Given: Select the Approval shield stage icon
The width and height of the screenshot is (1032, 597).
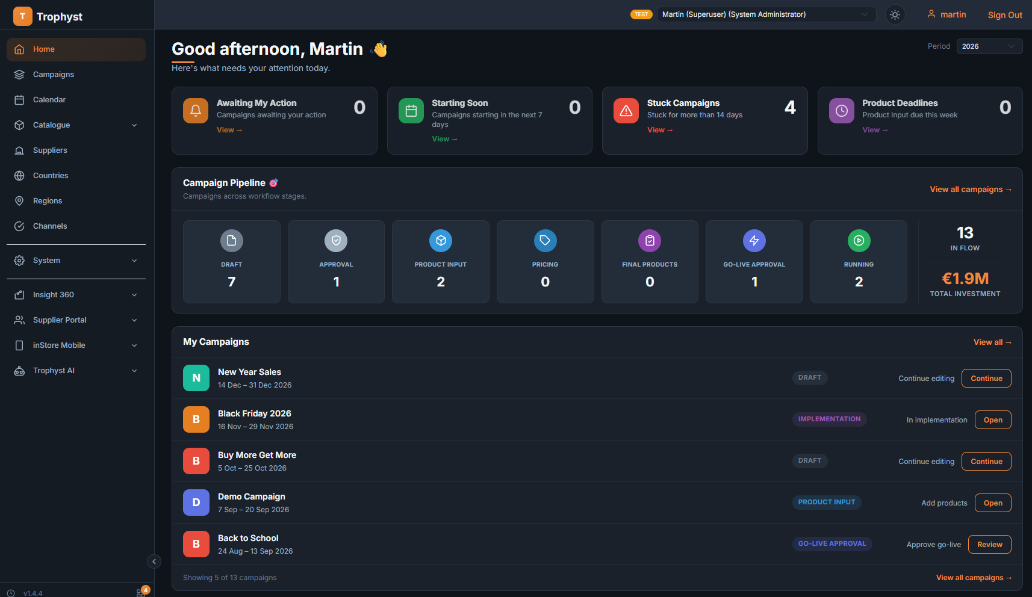Looking at the screenshot, I should point(336,241).
